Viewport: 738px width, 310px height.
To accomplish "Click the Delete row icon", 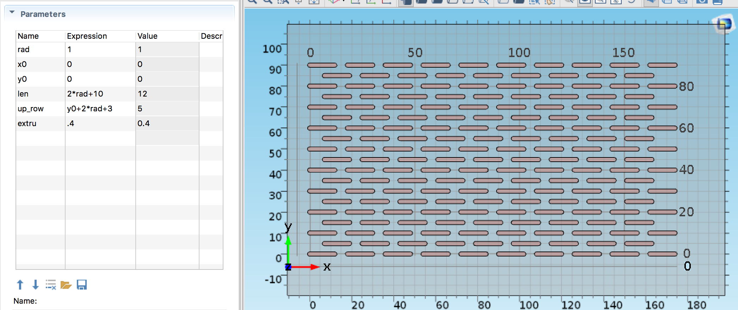I will pyautogui.click(x=51, y=285).
